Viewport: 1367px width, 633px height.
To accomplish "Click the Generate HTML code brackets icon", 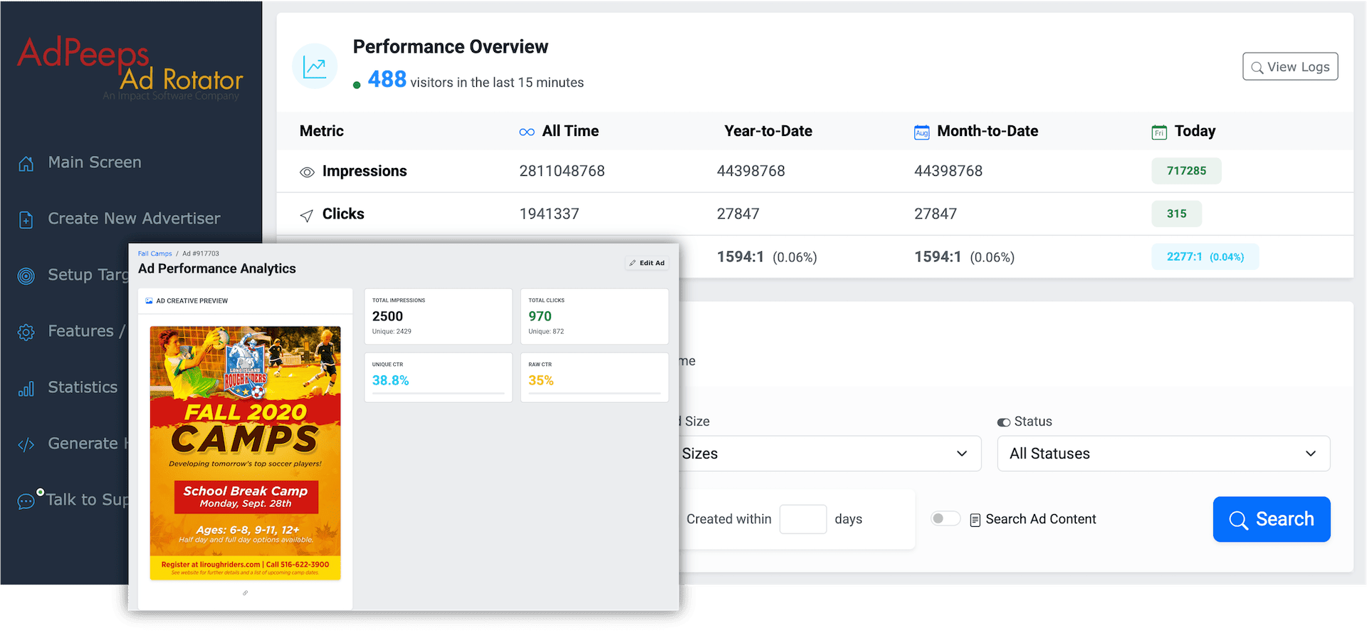I will (26, 445).
